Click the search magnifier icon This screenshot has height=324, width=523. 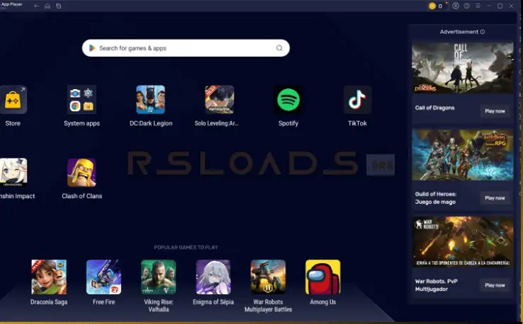[x=279, y=48]
